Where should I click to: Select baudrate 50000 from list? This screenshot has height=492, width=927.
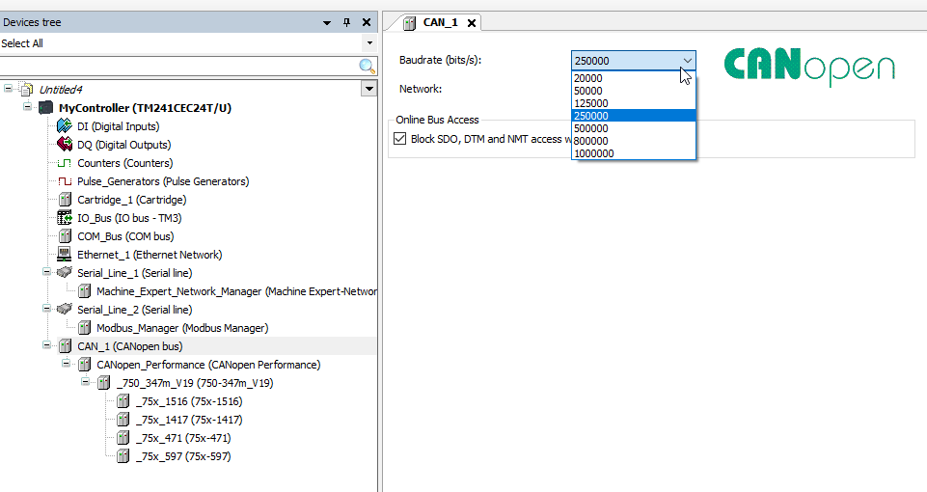point(633,91)
